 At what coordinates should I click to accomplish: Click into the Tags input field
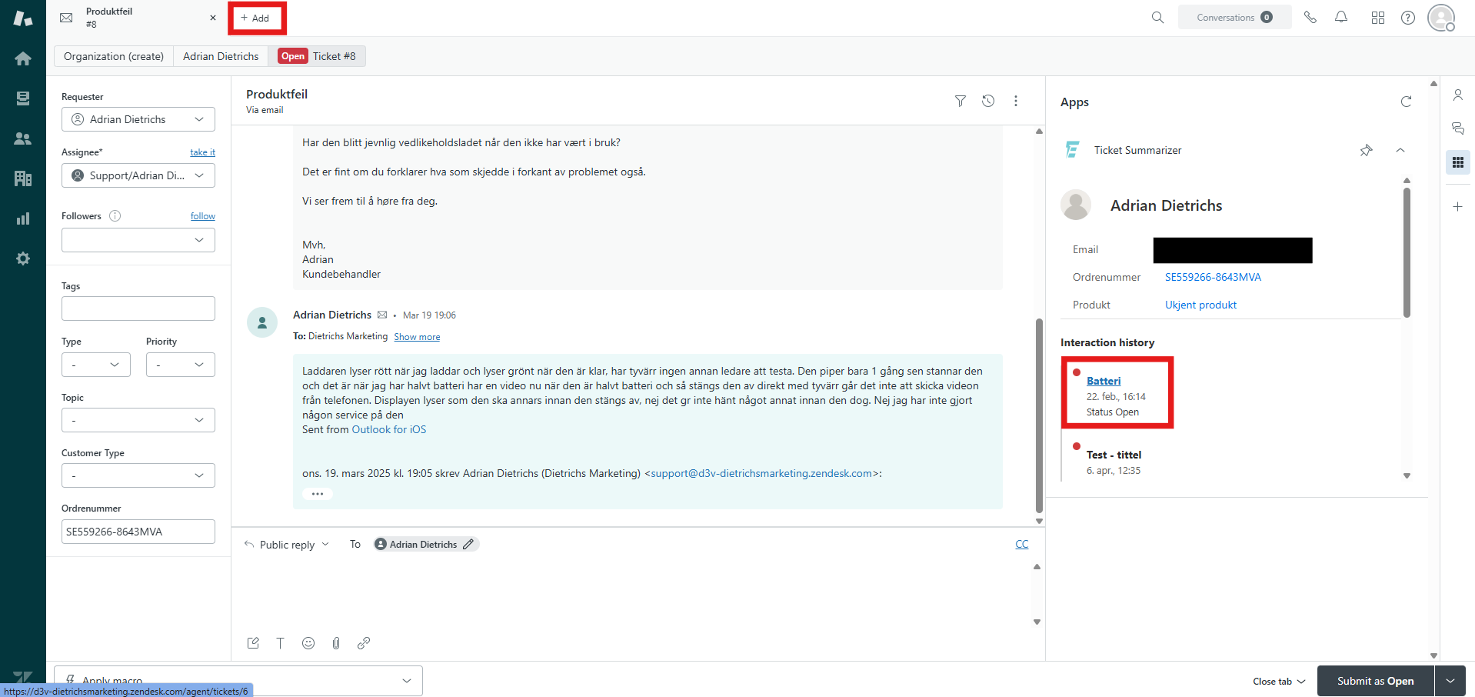click(138, 308)
